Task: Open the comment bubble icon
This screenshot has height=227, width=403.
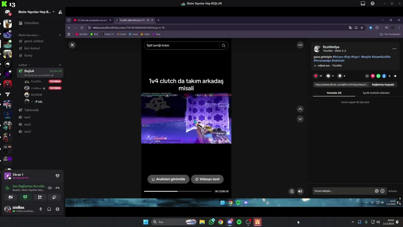Action: point(328,76)
